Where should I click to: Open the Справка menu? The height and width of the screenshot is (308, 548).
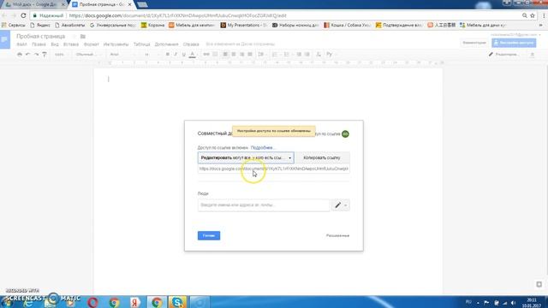pyautogui.click(x=191, y=44)
